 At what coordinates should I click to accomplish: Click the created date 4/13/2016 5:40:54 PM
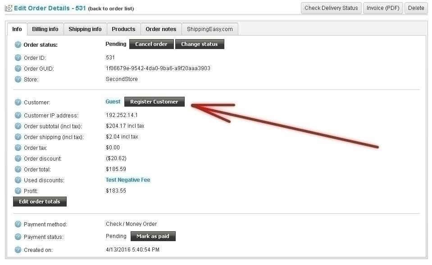click(x=132, y=250)
